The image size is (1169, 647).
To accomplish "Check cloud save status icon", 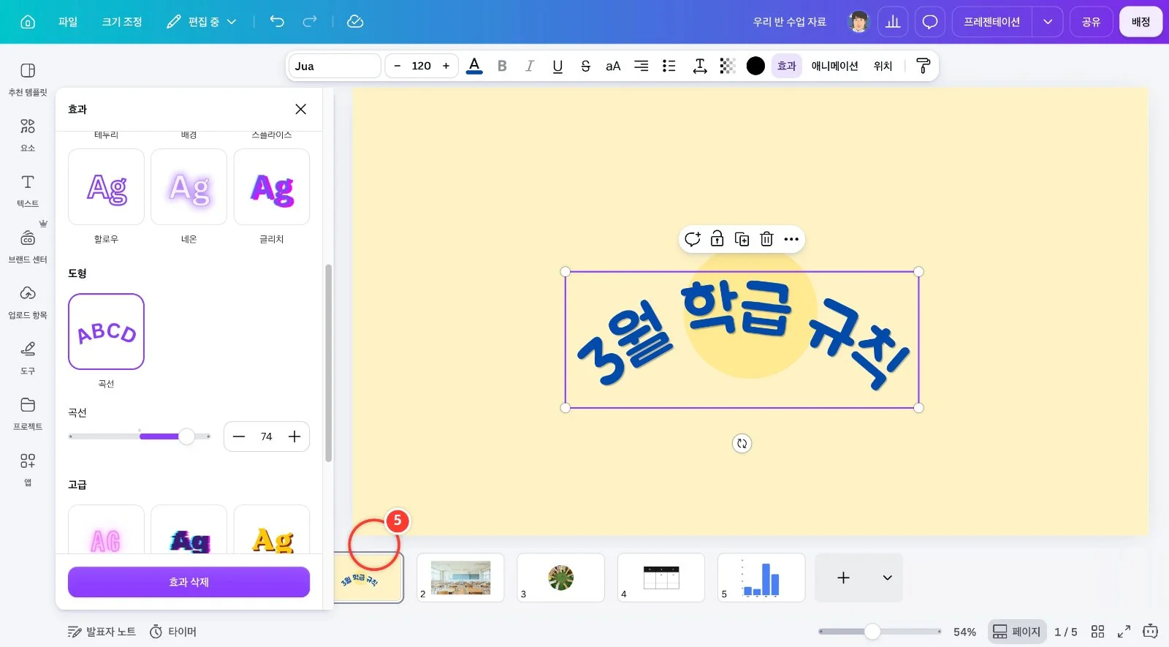I will pos(355,22).
